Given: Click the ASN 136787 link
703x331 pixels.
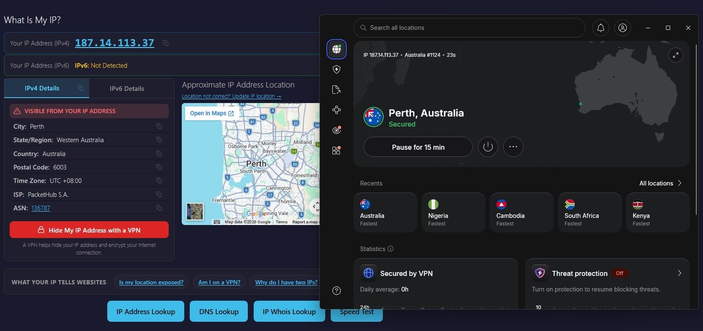Looking at the screenshot, I should coord(41,208).
